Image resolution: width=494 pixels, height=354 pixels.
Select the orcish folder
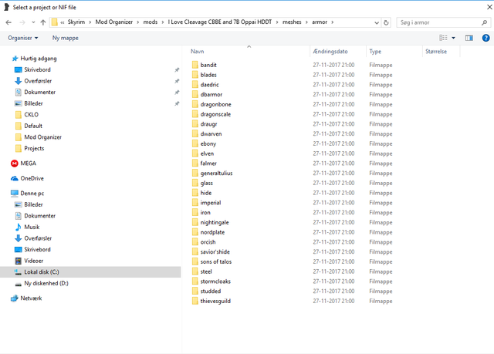click(x=208, y=242)
